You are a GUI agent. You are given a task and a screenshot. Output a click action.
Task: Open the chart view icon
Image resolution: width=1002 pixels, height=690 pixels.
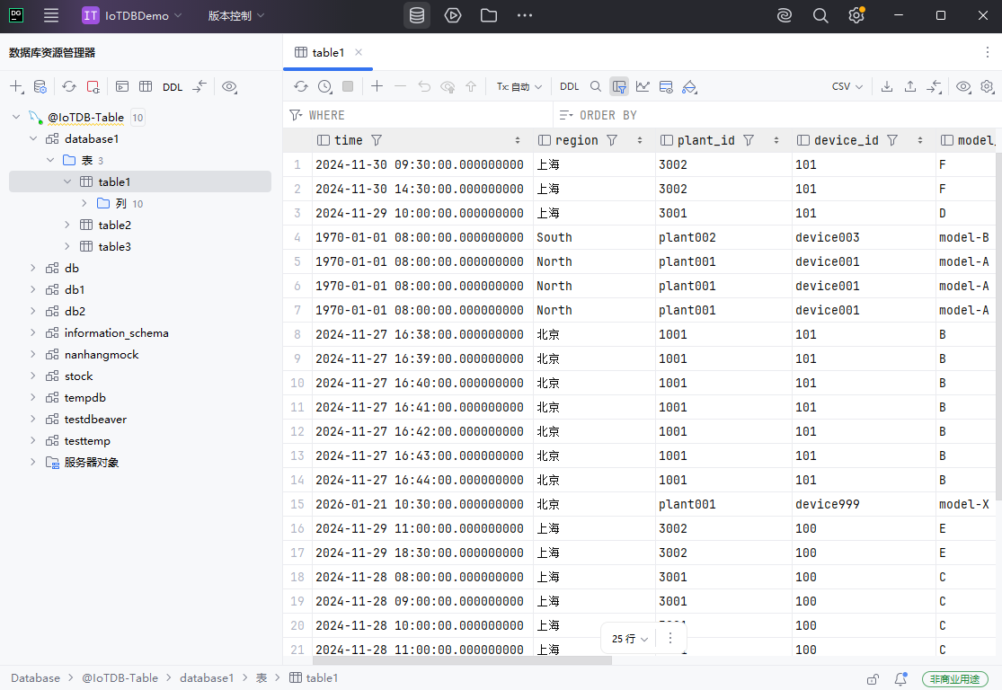[x=643, y=86]
